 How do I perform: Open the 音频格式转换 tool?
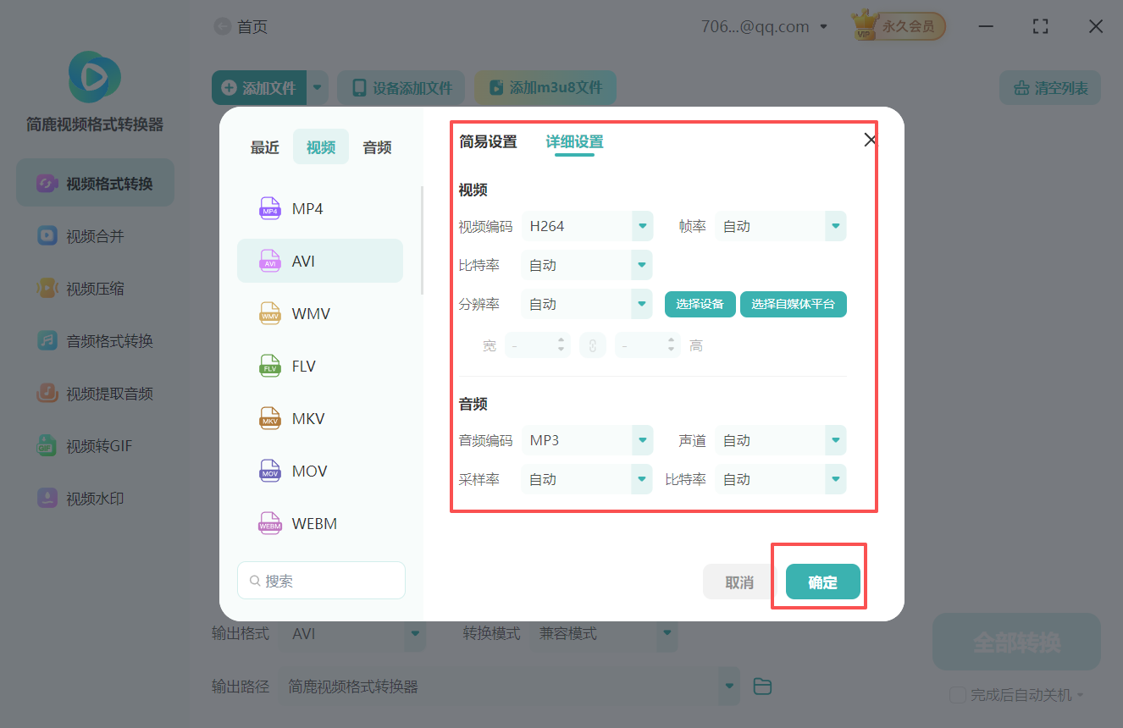click(x=94, y=340)
